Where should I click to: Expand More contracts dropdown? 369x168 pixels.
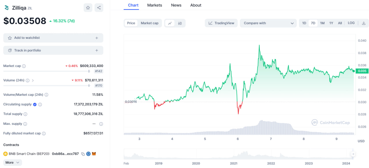(13, 163)
